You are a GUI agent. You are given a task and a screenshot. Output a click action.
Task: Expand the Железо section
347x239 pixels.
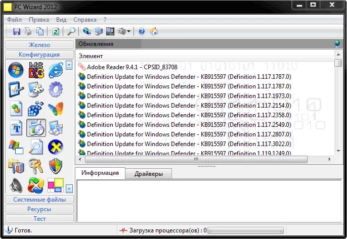click(39, 44)
